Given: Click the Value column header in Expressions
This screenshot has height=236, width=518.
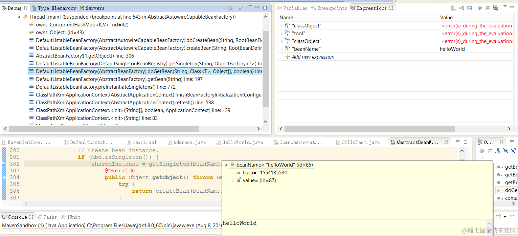Looking at the screenshot, I should click(476, 18).
